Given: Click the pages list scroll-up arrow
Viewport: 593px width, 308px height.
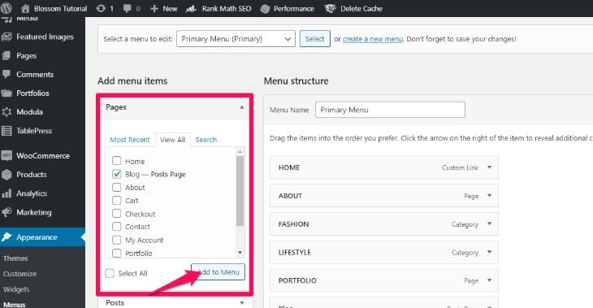Looking at the screenshot, I should pyautogui.click(x=240, y=151).
